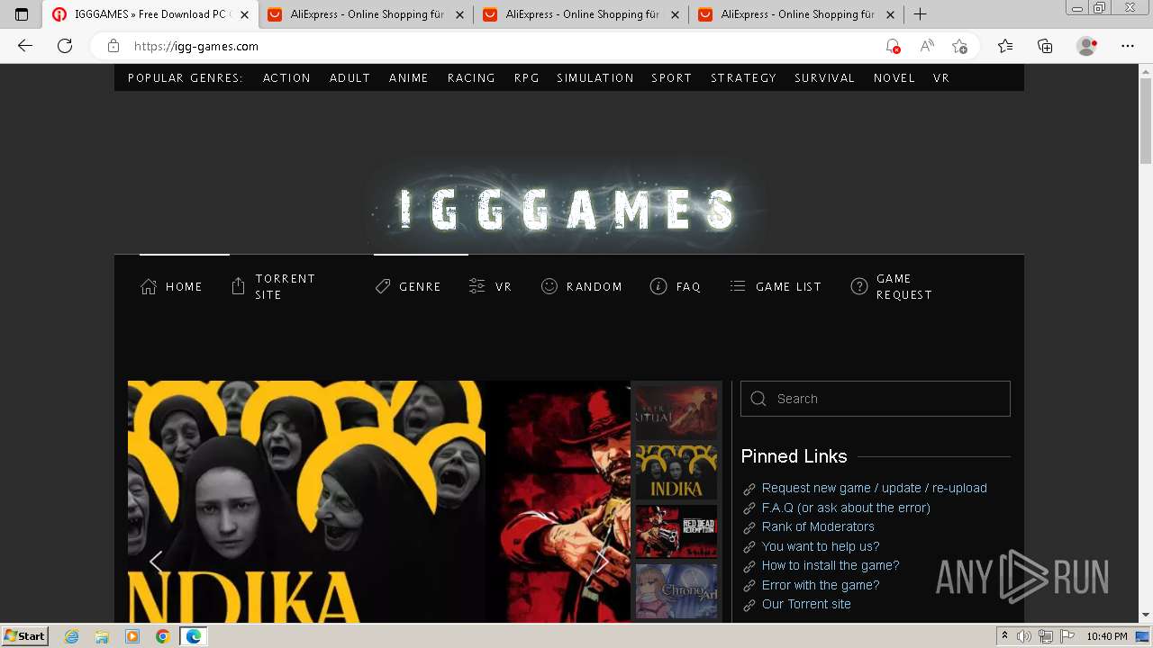Open the SPORT genre
1153x648 pixels.
672,78
